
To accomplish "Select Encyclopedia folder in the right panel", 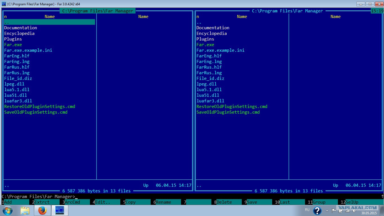I will (212, 33).
